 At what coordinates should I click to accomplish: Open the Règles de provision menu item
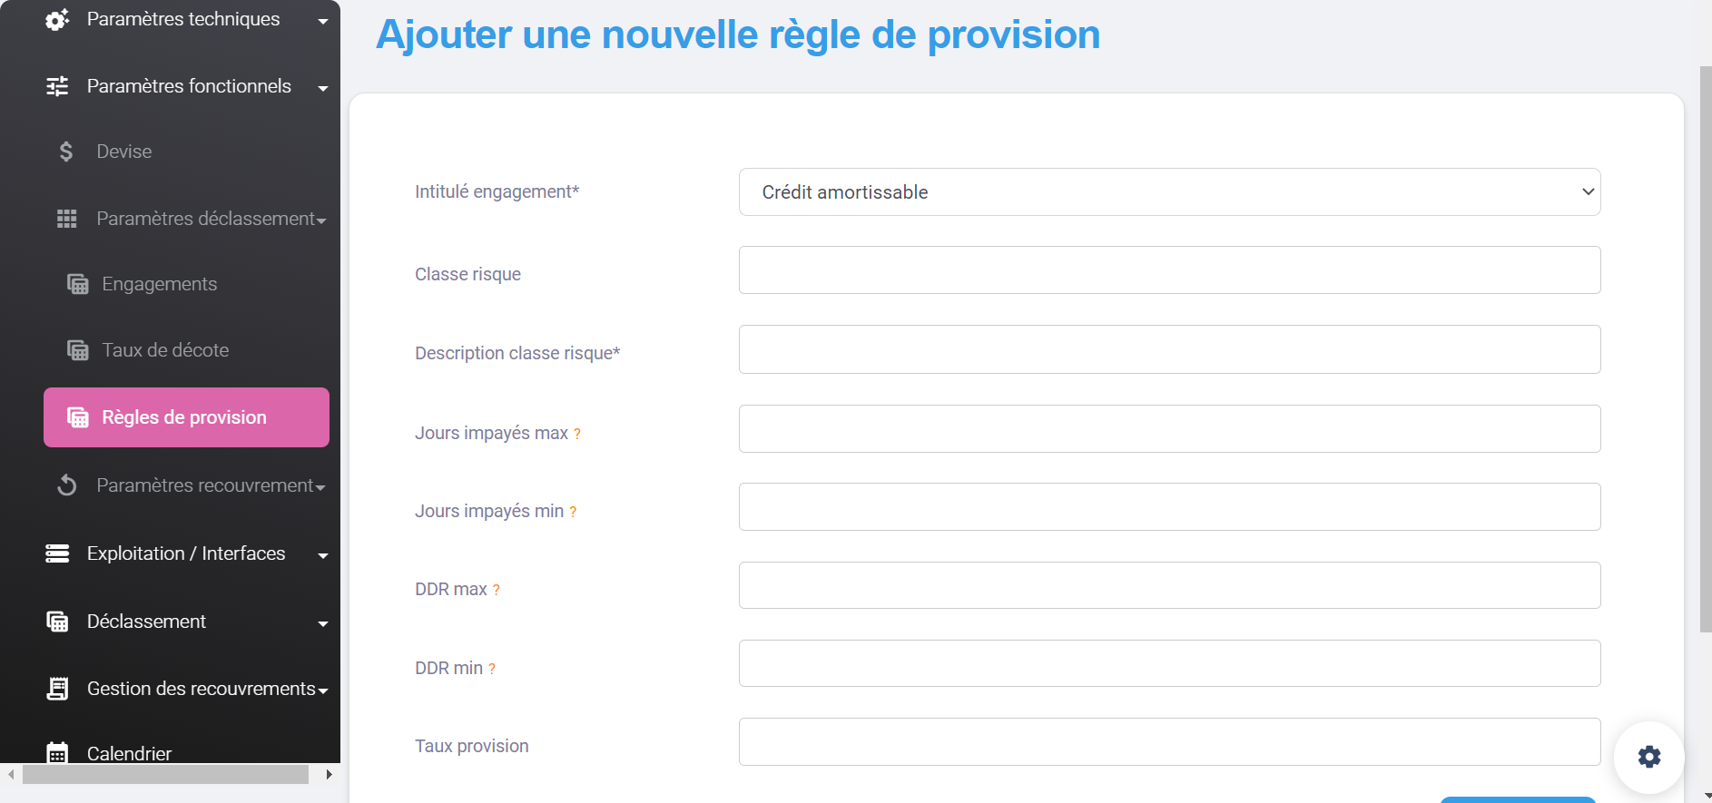[186, 417]
